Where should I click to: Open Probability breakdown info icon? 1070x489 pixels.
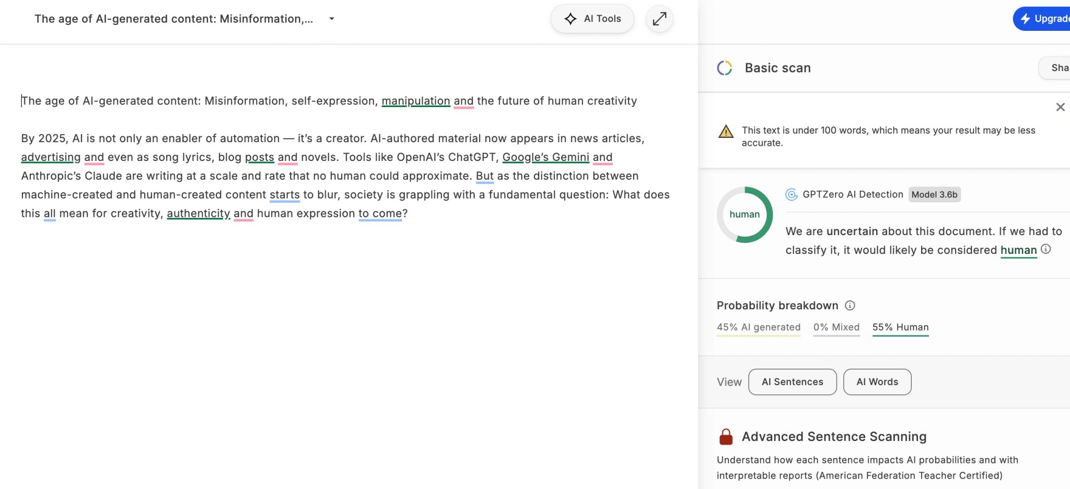850,306
